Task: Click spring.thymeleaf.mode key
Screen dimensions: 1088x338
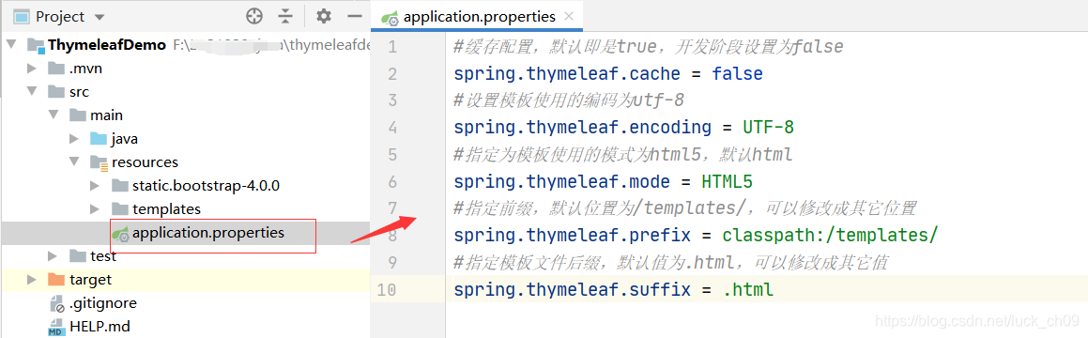Action: (x=562, y=182)
